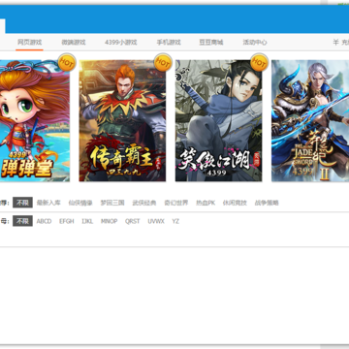
Task: Filter games by 武侠经典
Action: point(144,203)
